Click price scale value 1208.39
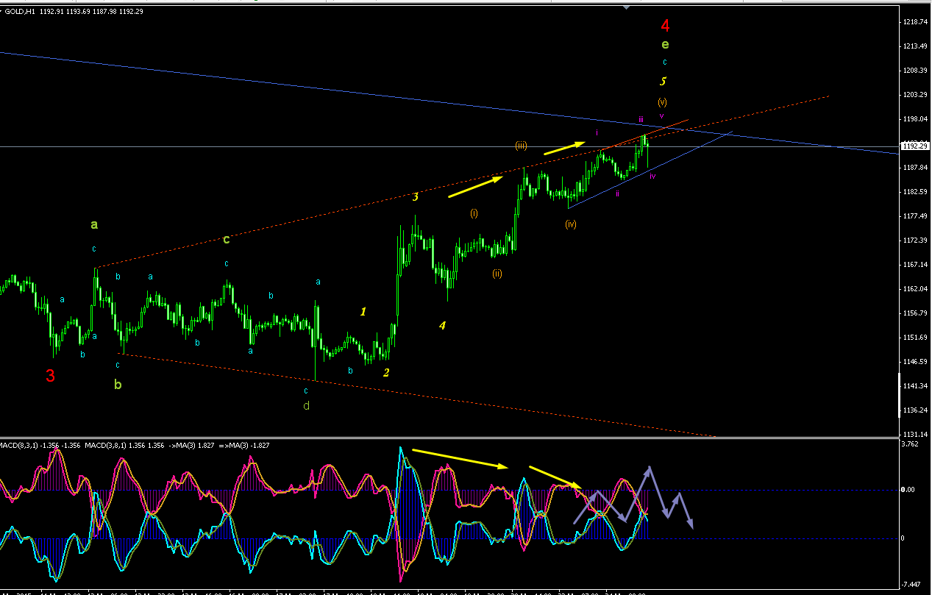 click(914, 71)
